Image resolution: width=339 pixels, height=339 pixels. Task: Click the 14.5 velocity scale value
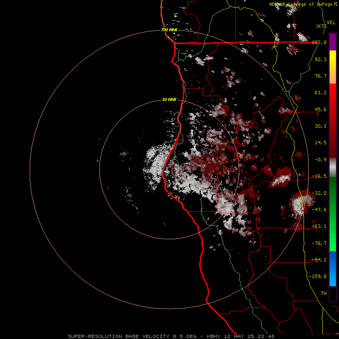tap(321, 143)
